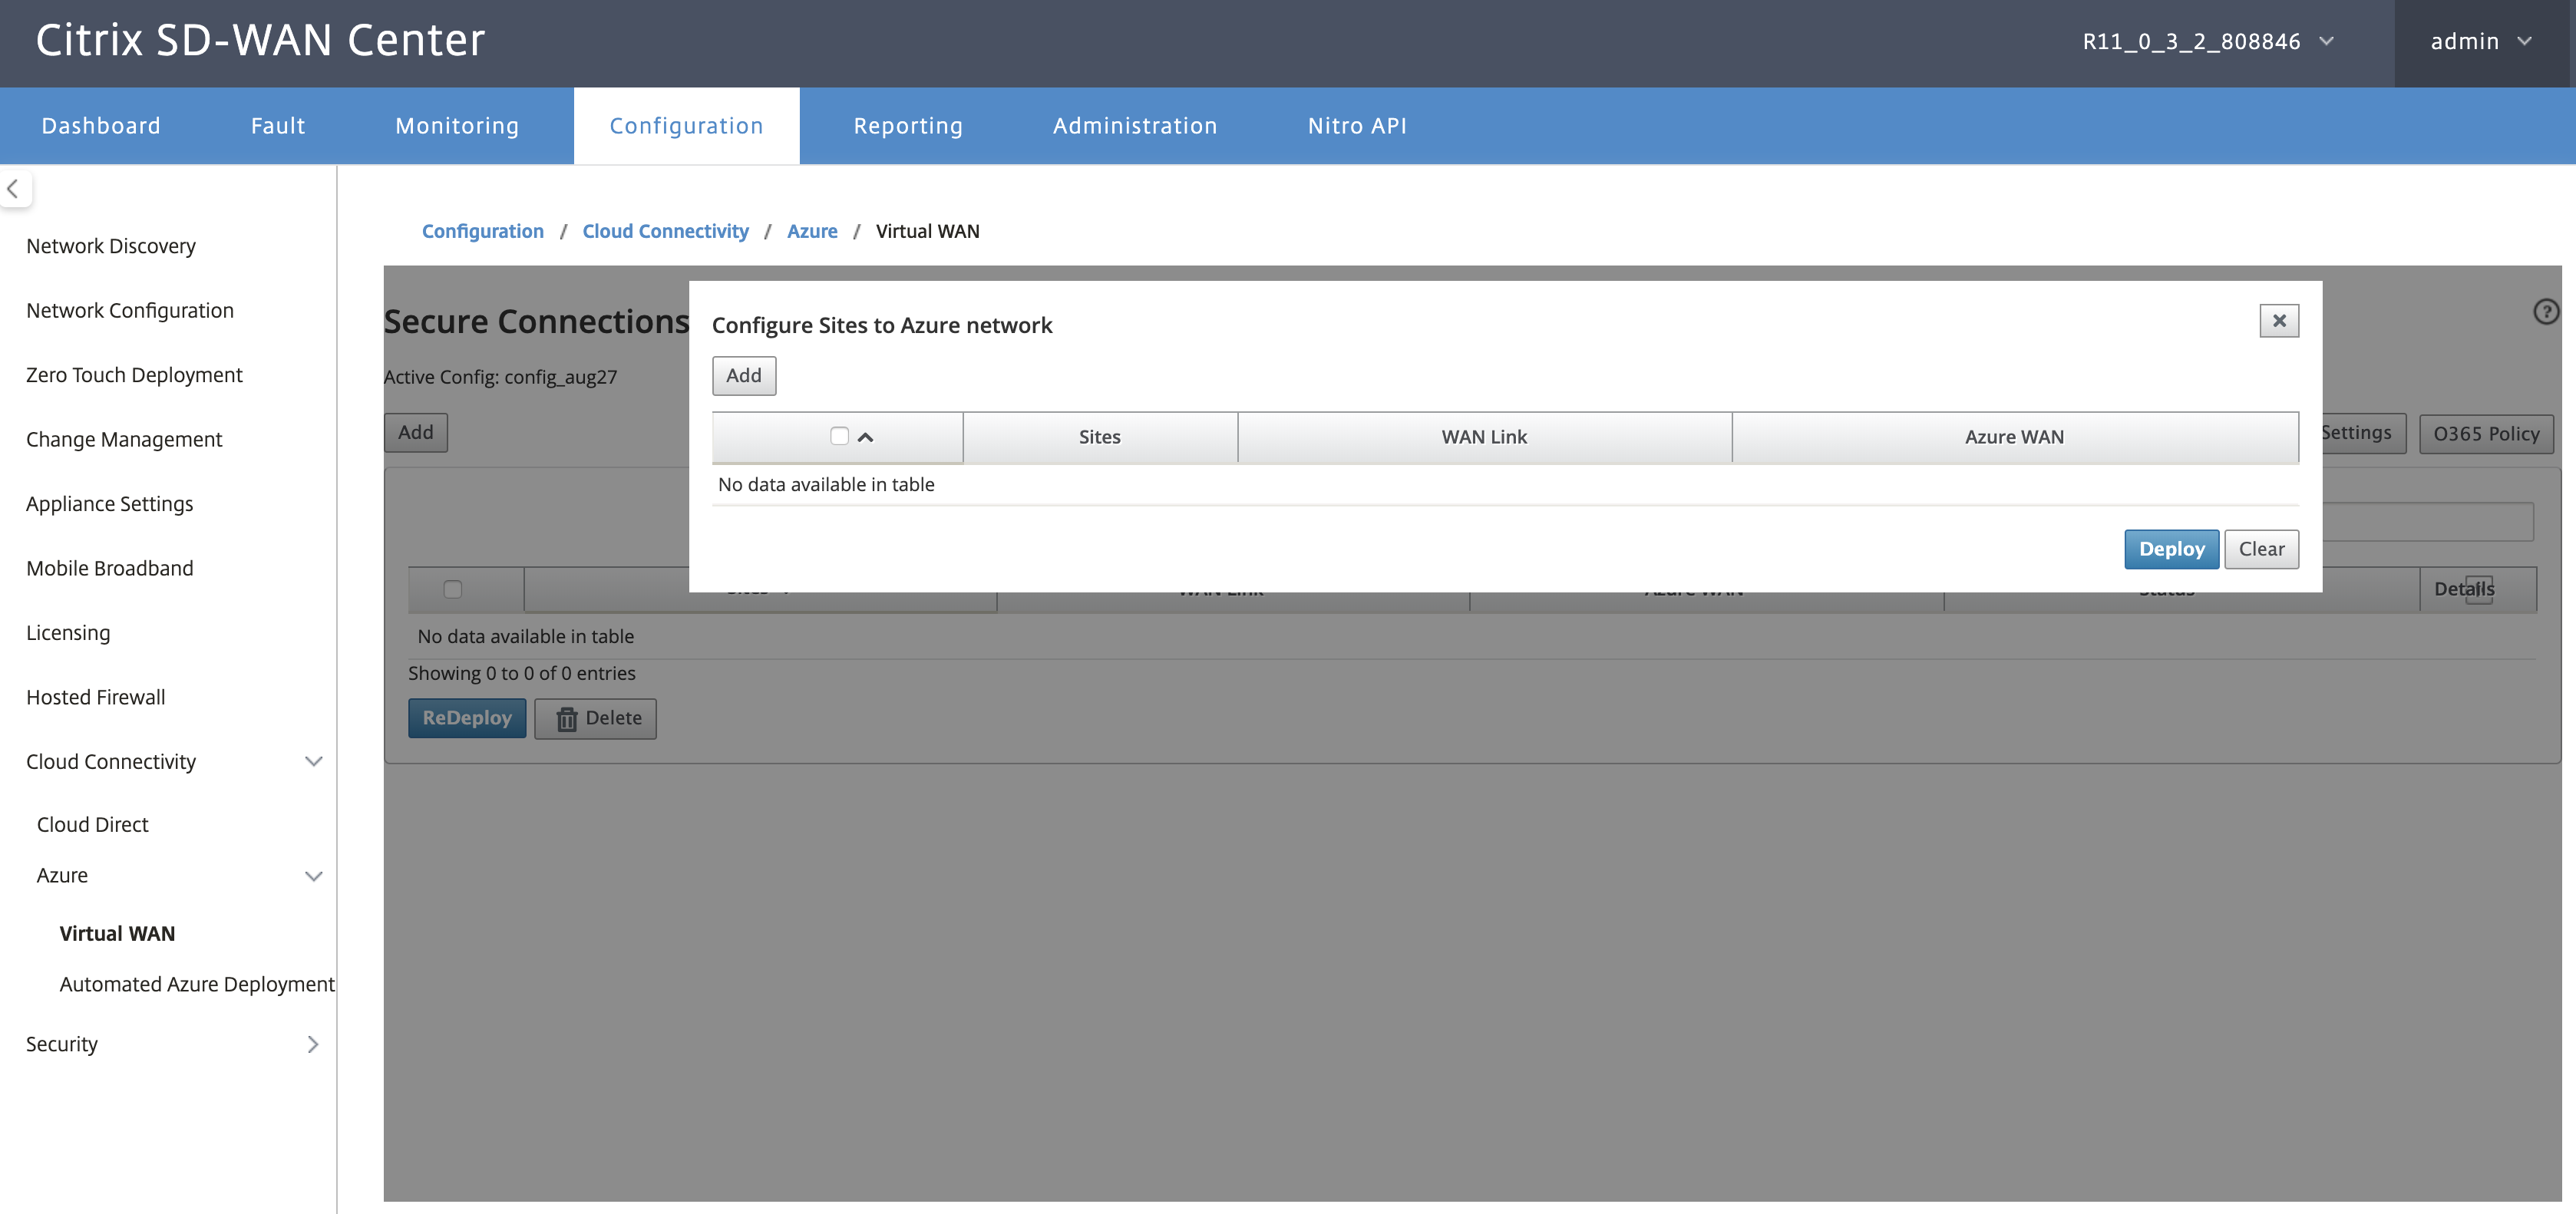Tick the select-all checkbox in the dialog table
This screenshot has width=2576, height=1214.
coord(839,436)
